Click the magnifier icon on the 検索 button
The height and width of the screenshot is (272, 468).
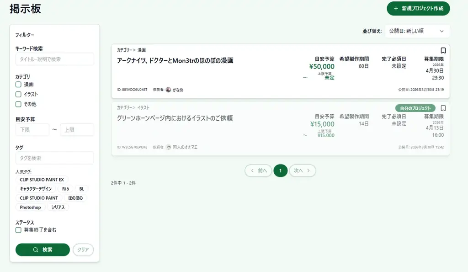click(35, 250)
